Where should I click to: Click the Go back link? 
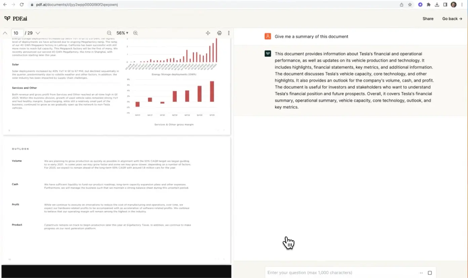tap(452, 19)
